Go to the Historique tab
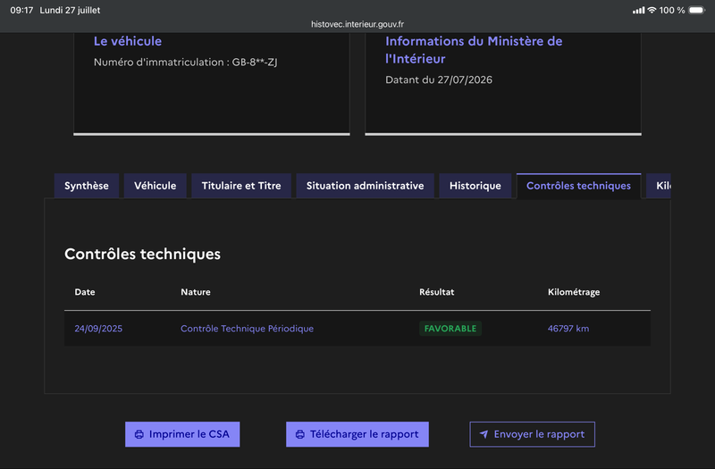This screenshot has height=469, width=715. coord(475,186)
